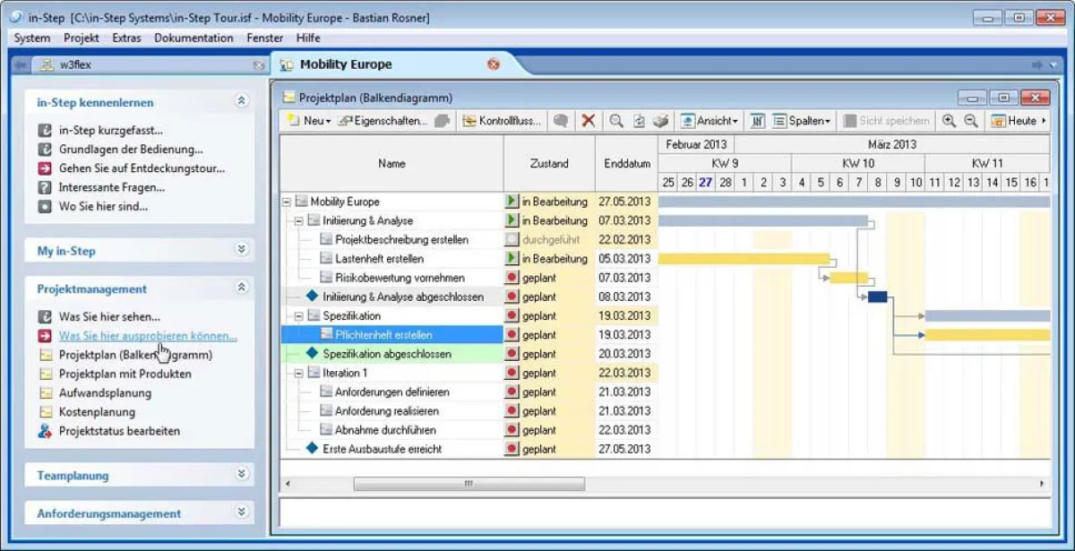Expand the Anforderungsmanagement section
The width and height of the screenshot is (1075, 551).
[x=240, y=512]
